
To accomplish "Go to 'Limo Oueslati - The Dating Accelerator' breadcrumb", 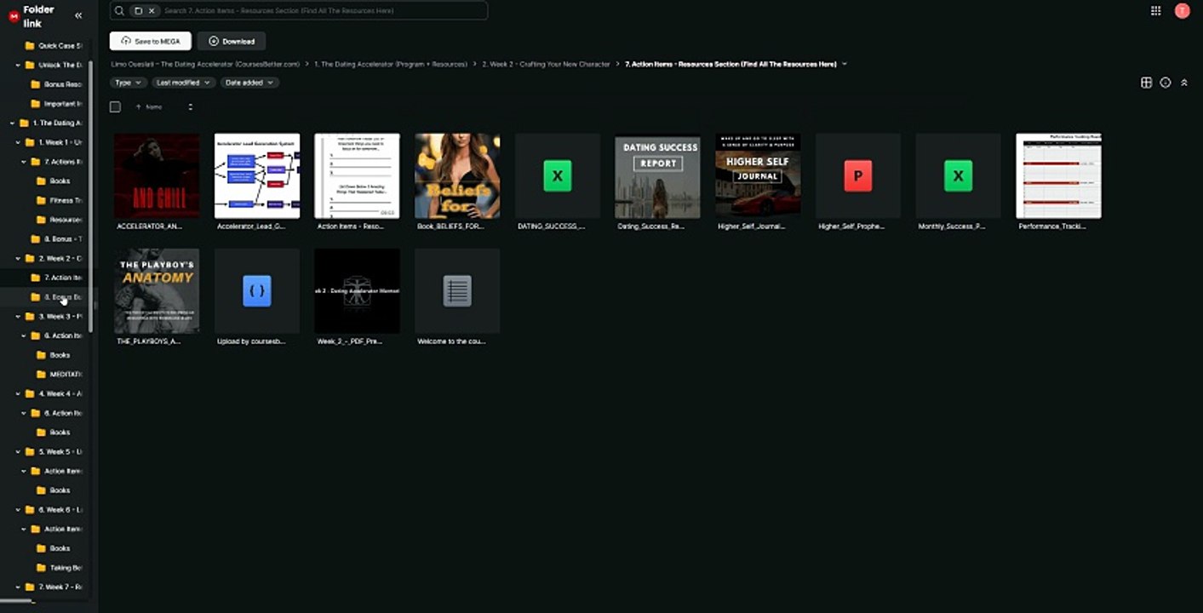I will click(x=205, y=64).
